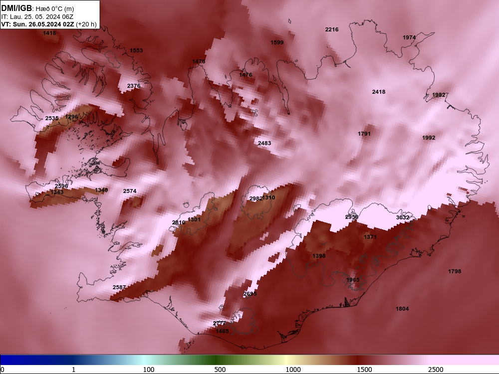499x374 pixels.
Task: Click the 100 tick label on the color scale
Action: (149, 370)
